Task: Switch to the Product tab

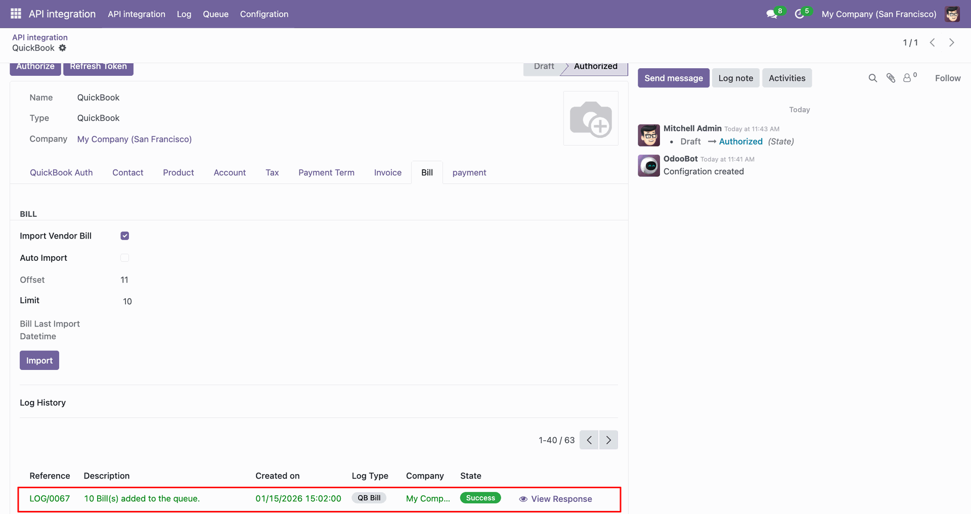Action: pyautogui.click(x=179, y=172)
